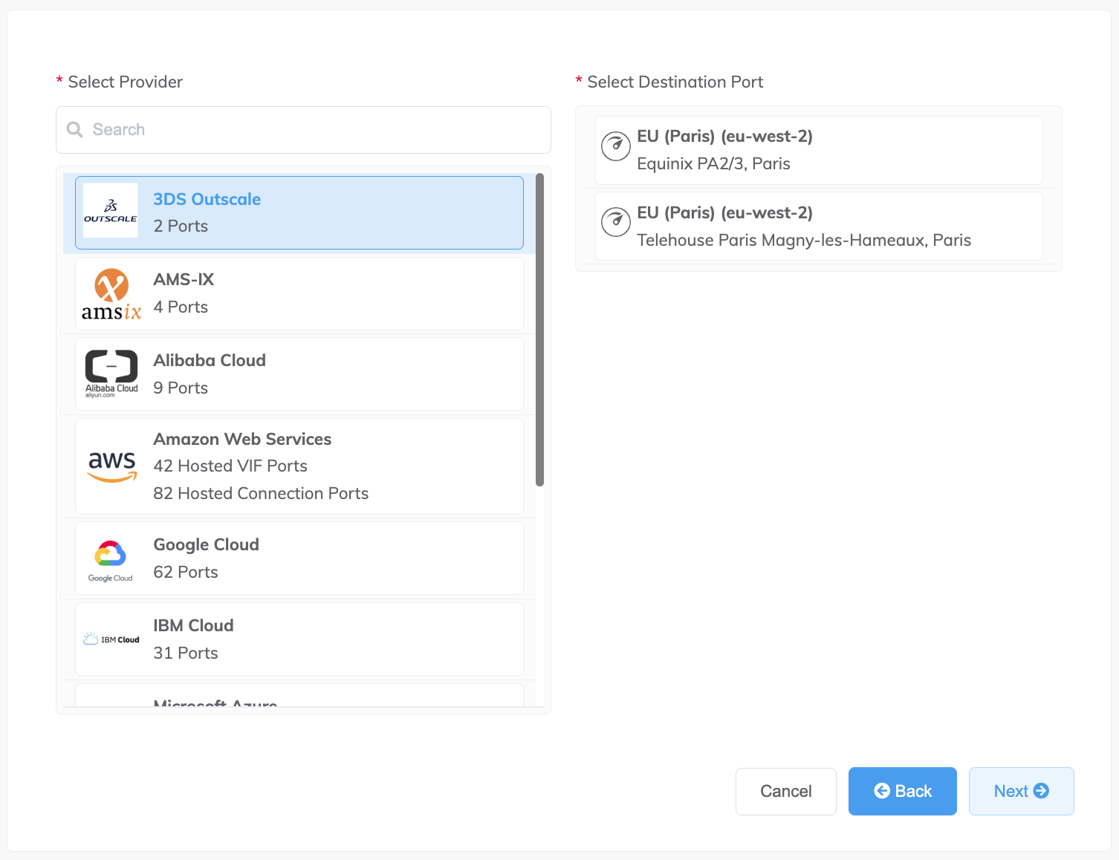Click the magnifier icon in search box
Screen dimensions: 1119x860
tap(75, 130)
